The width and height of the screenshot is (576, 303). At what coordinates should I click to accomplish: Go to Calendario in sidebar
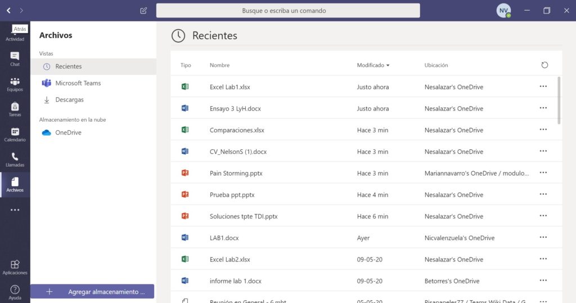point(15,134)
